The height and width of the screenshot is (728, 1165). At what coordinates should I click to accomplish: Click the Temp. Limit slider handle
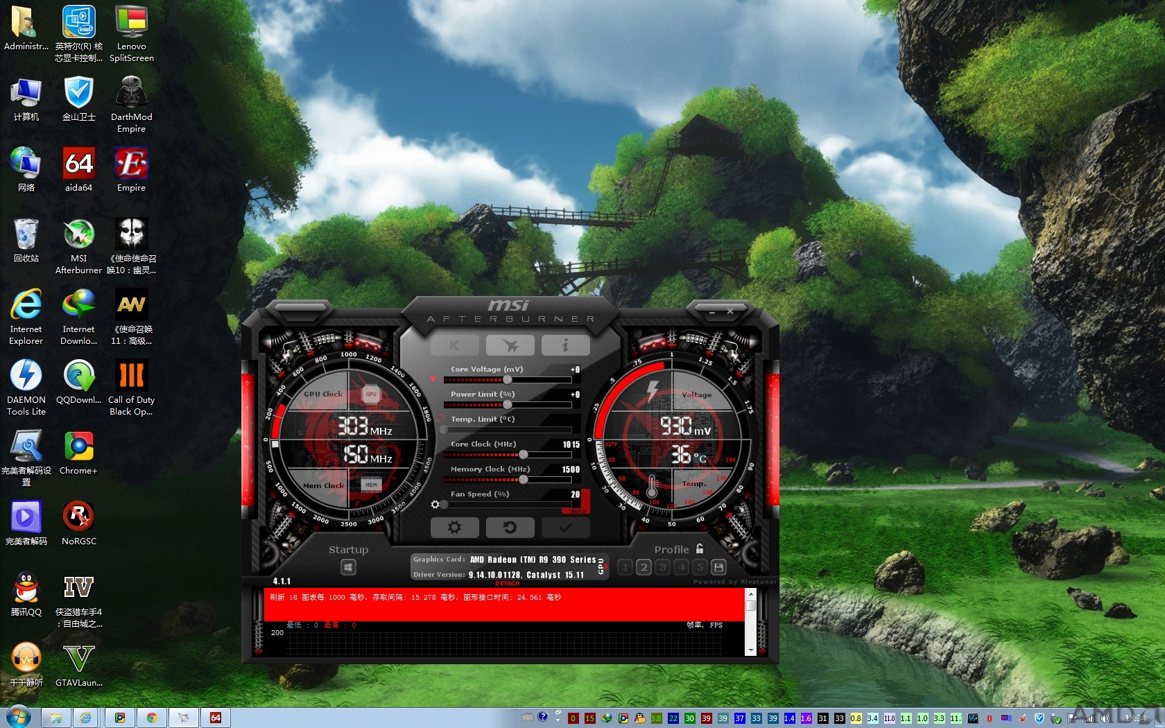coord(445,430)
